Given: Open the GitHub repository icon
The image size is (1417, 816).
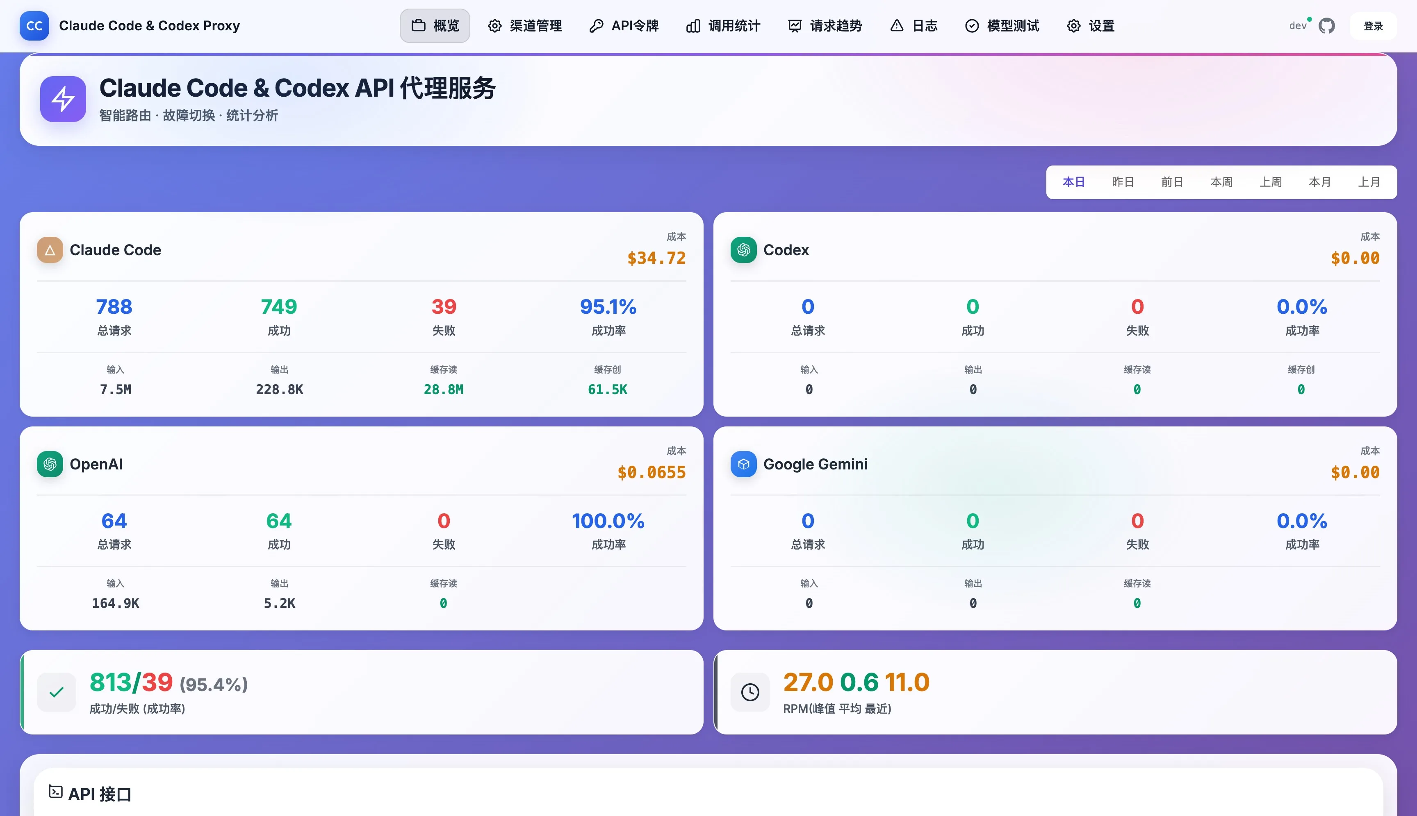Looking at the screenshot, I should 1326,26.
